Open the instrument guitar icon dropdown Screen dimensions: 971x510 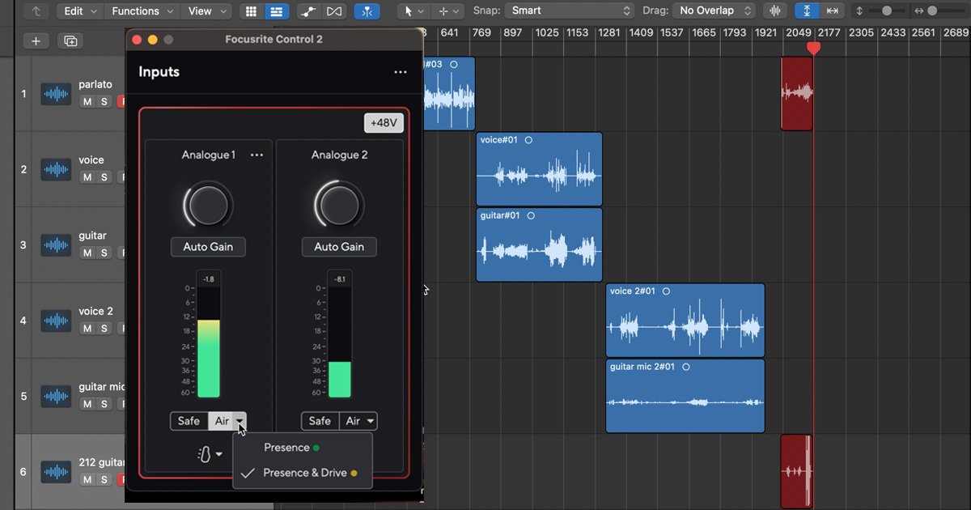(x=210, y=455)
